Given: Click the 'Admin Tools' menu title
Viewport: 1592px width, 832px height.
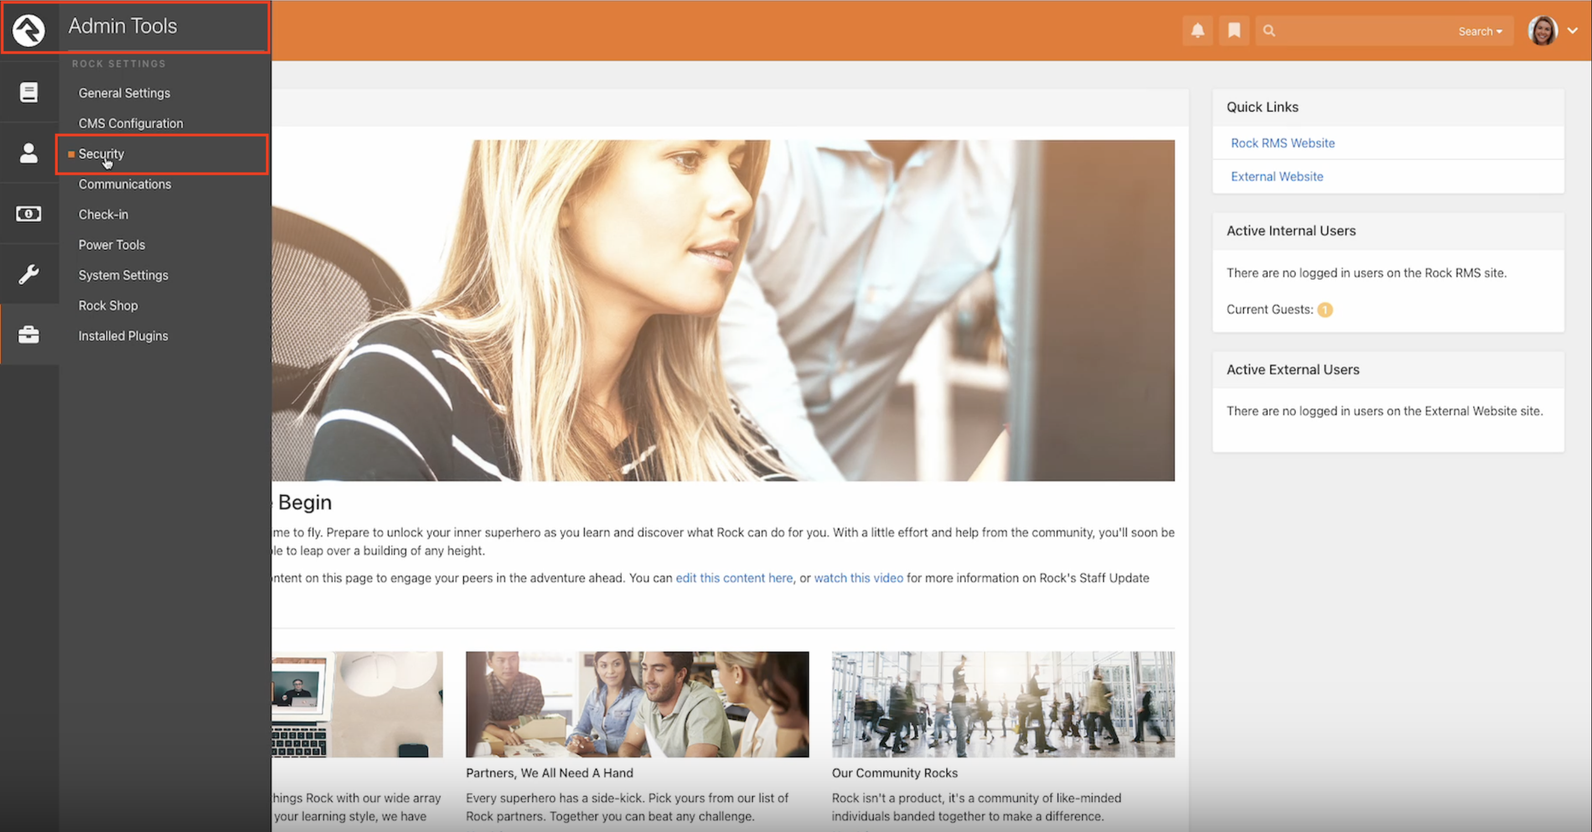Looking at the screenshot, I should [122, 26].
